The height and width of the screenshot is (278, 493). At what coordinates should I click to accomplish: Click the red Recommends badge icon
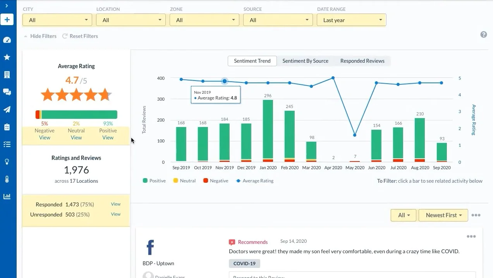click(x=232, y=242)
